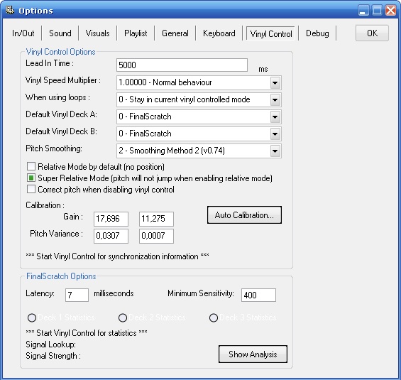Viewport: 401px width, 380px height.
Task: Click the Latency milliseconds input field
Action: 77,295
